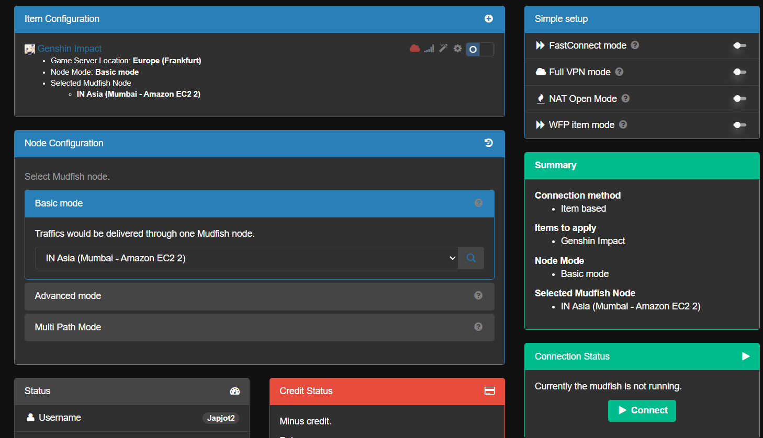Turn on Full VPN mode
The height and width of the screenshot is (438, 763).
[739, 72]
